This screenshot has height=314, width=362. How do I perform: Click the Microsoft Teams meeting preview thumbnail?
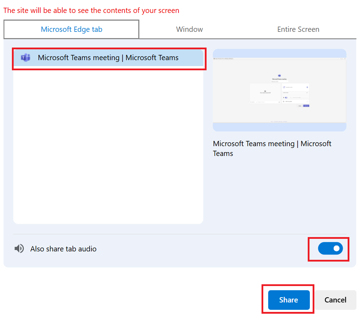[x=279, y=90]
